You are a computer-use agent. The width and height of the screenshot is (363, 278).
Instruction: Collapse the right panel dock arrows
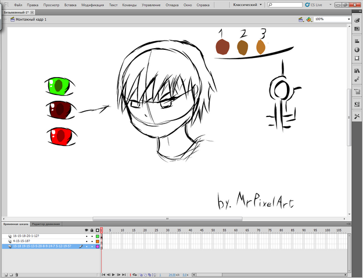[x=360, y=12]
